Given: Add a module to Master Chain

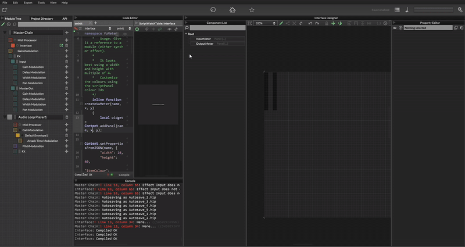Looking at the screenshot, I should pyautogui.click(x=67, y=33).
